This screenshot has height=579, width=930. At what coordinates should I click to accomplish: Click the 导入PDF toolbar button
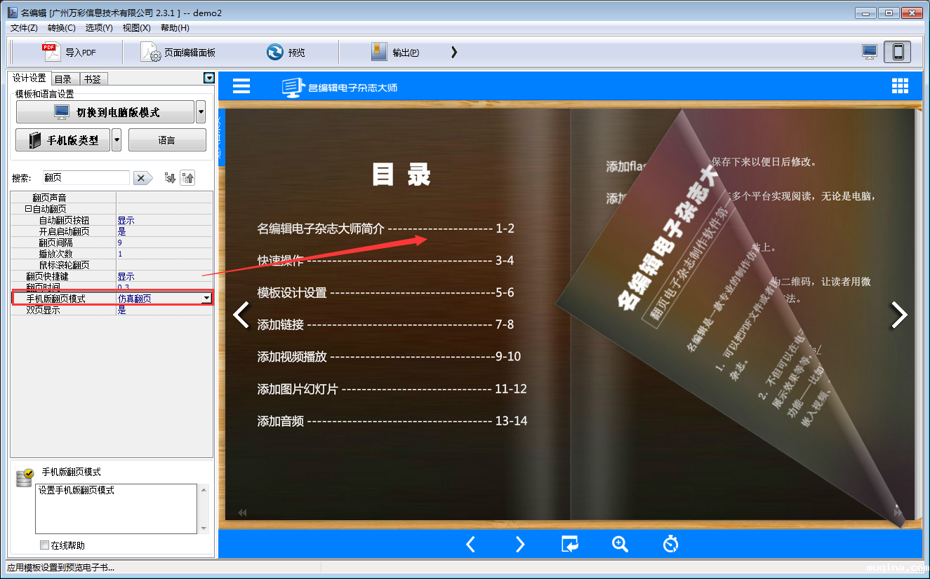(69, 53)
